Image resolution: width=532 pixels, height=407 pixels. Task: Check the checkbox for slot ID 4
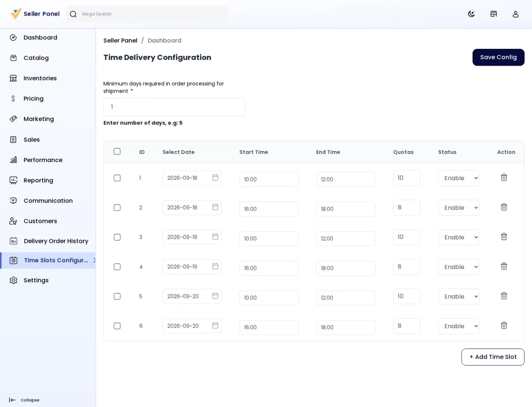coord(117,267)
